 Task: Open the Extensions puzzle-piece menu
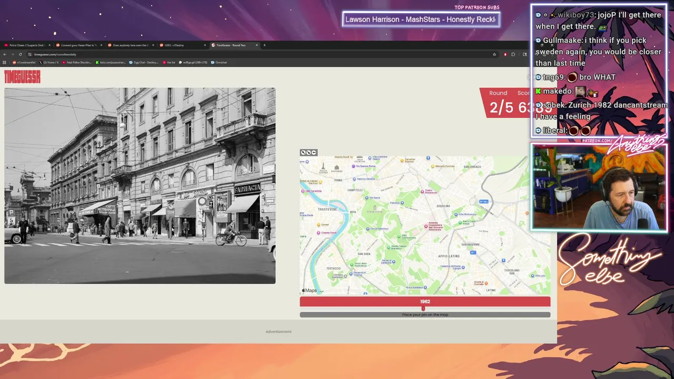point(513,54)
